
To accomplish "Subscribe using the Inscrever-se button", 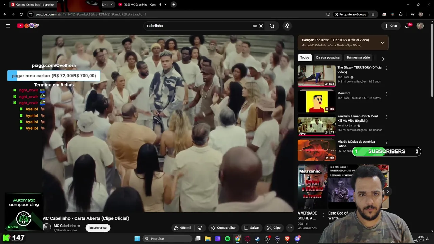I will coord(98,228).
